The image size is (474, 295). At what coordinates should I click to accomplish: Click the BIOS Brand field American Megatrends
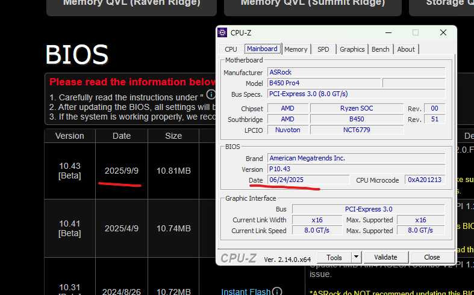[356, 158]
